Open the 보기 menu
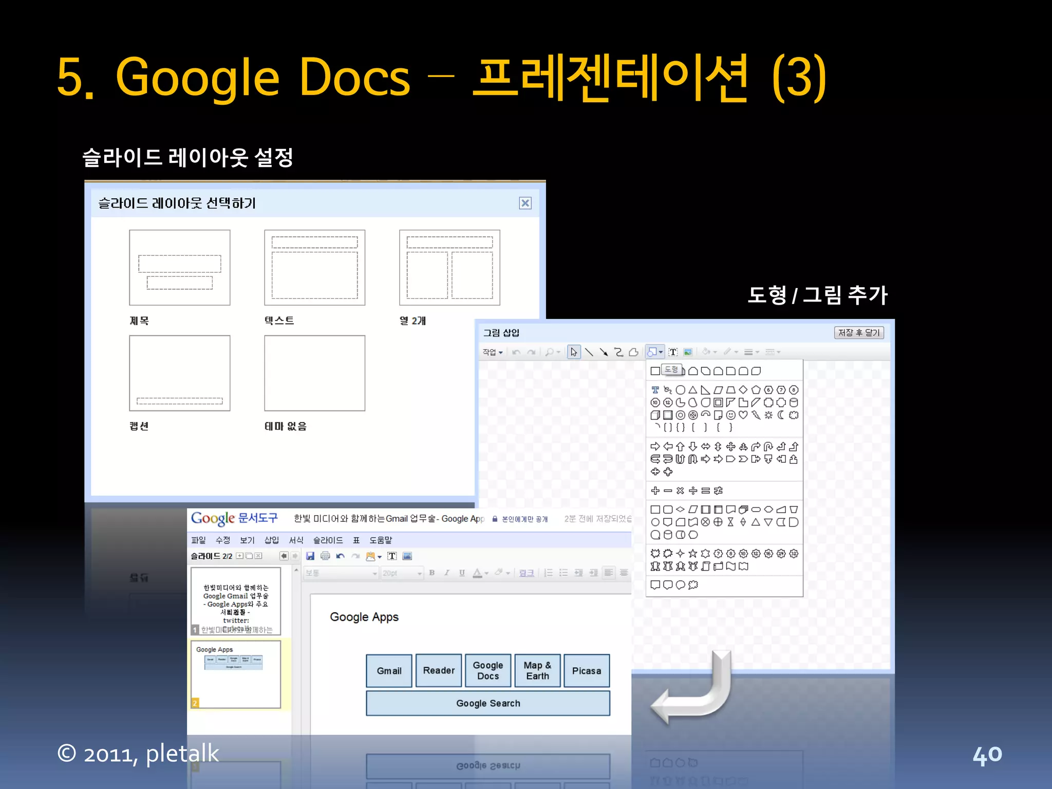The width and height of the screenshot is (1052, 789). pos(247,540)
